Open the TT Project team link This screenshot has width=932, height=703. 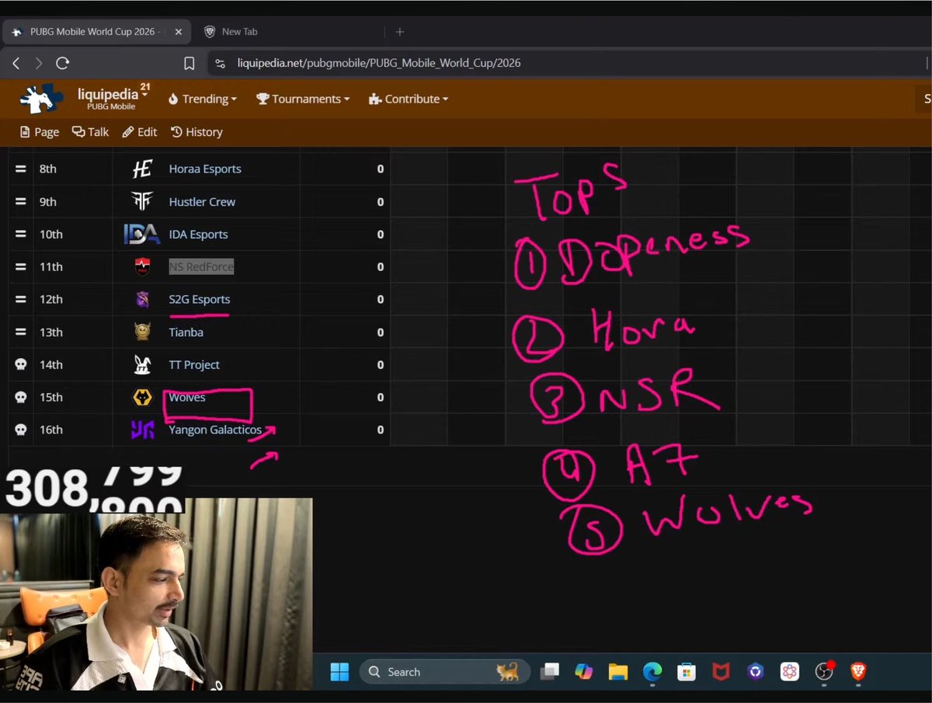[194, 364]
